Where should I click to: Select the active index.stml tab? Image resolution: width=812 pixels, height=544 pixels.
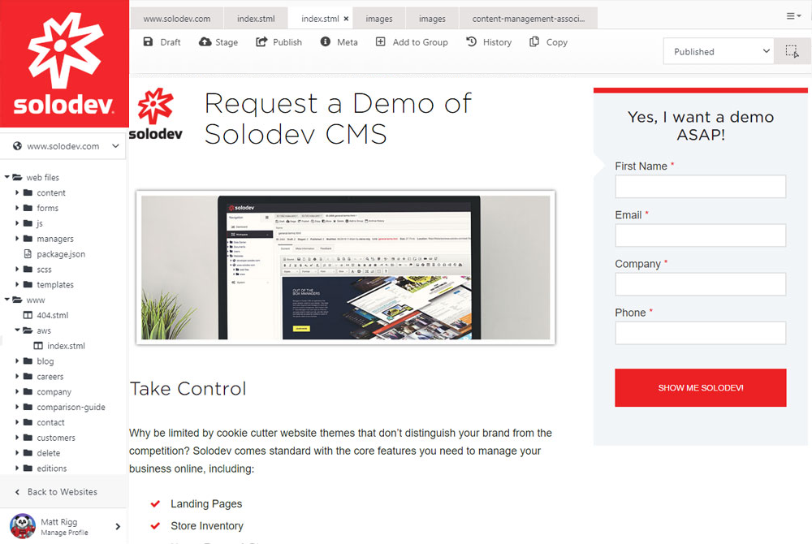[x=319, y=19]
